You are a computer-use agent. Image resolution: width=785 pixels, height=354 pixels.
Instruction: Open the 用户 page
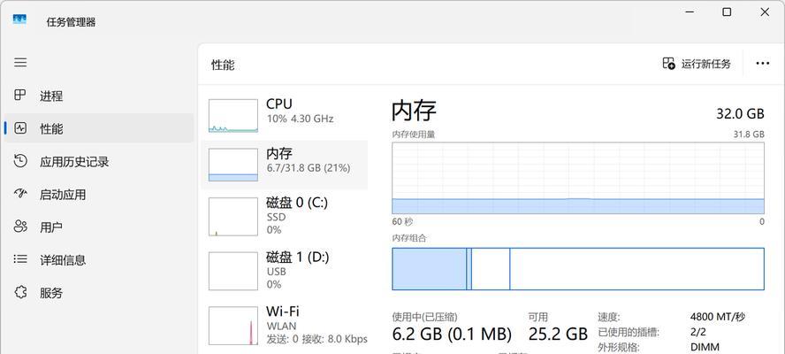pyautogui.click(x=99, y=227)
